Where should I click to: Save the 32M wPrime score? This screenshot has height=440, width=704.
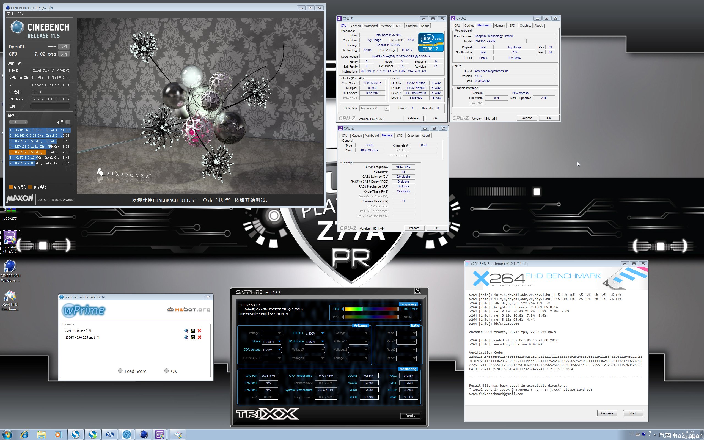point(193,331)
